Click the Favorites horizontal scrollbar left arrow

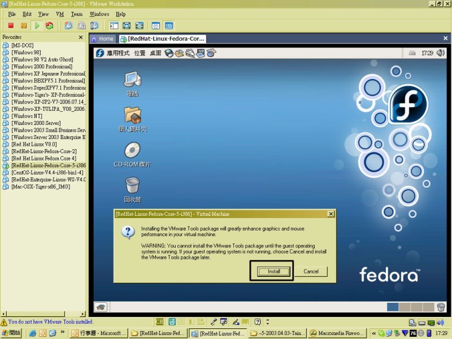pyautogui.click(x=3, y=314)
